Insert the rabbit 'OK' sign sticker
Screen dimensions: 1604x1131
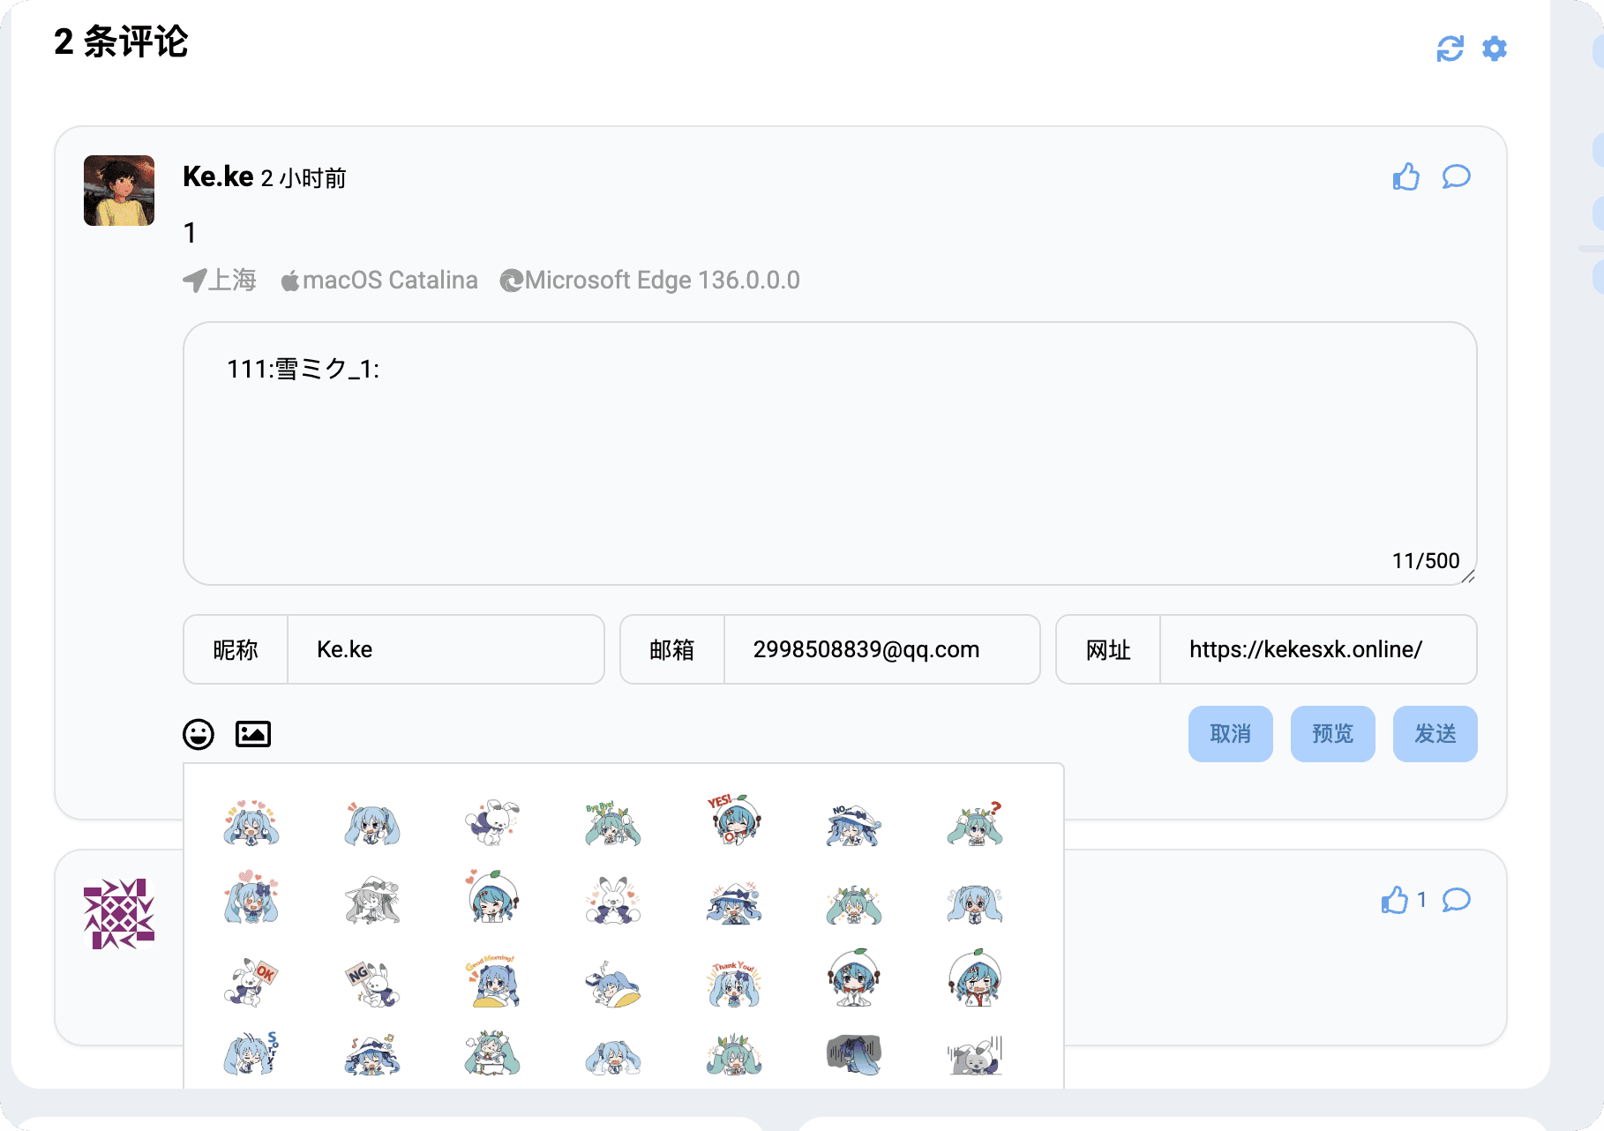coord(251,982)
